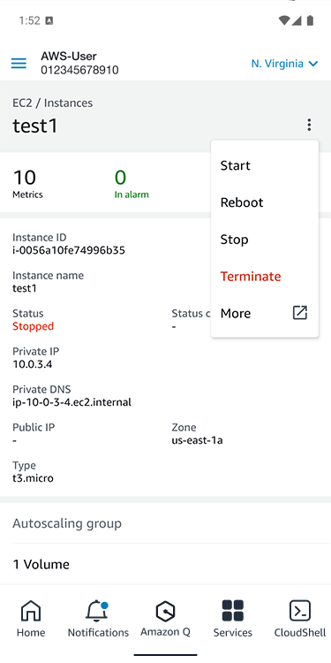Tap the Android gesture navigation bar
331x663 pixels.
(166, 654)
